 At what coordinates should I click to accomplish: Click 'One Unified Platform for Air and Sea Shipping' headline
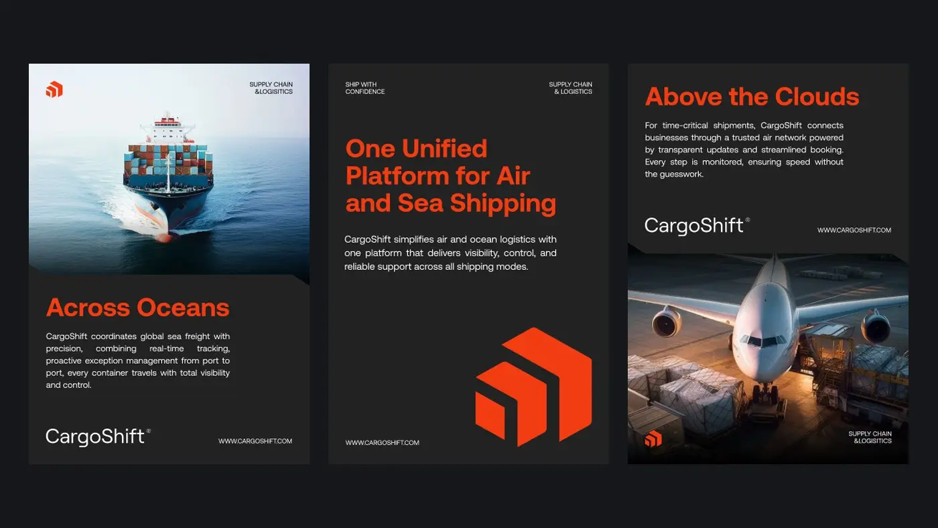[x=451, y=176]
